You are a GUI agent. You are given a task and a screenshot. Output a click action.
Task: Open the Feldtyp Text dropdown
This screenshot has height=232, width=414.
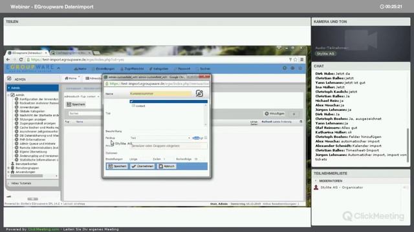point(160,138)
